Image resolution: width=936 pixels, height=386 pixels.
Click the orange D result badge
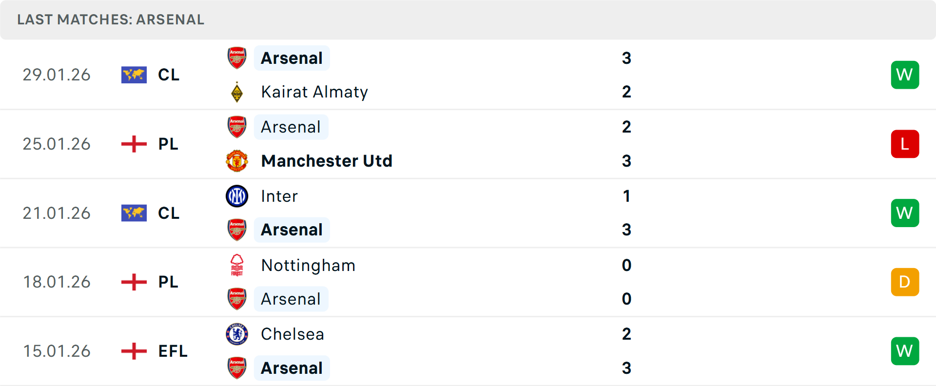tap(905, 282)
